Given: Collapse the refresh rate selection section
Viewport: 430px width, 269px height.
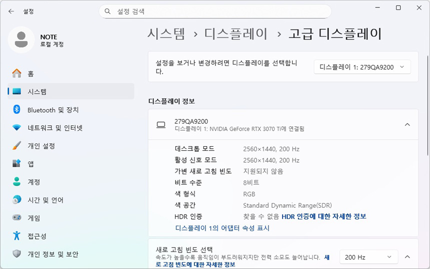Looking at the screenshot, I should click(407, 257).
